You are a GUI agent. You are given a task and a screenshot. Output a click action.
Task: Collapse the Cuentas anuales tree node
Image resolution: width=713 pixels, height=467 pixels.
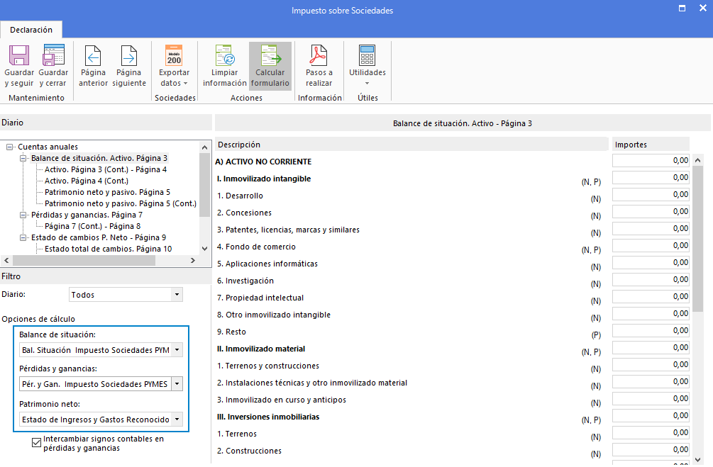9,147
